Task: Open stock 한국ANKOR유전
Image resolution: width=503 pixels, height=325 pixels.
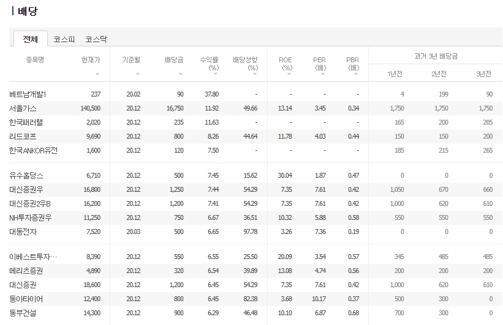Action: (x=33, y=151)
